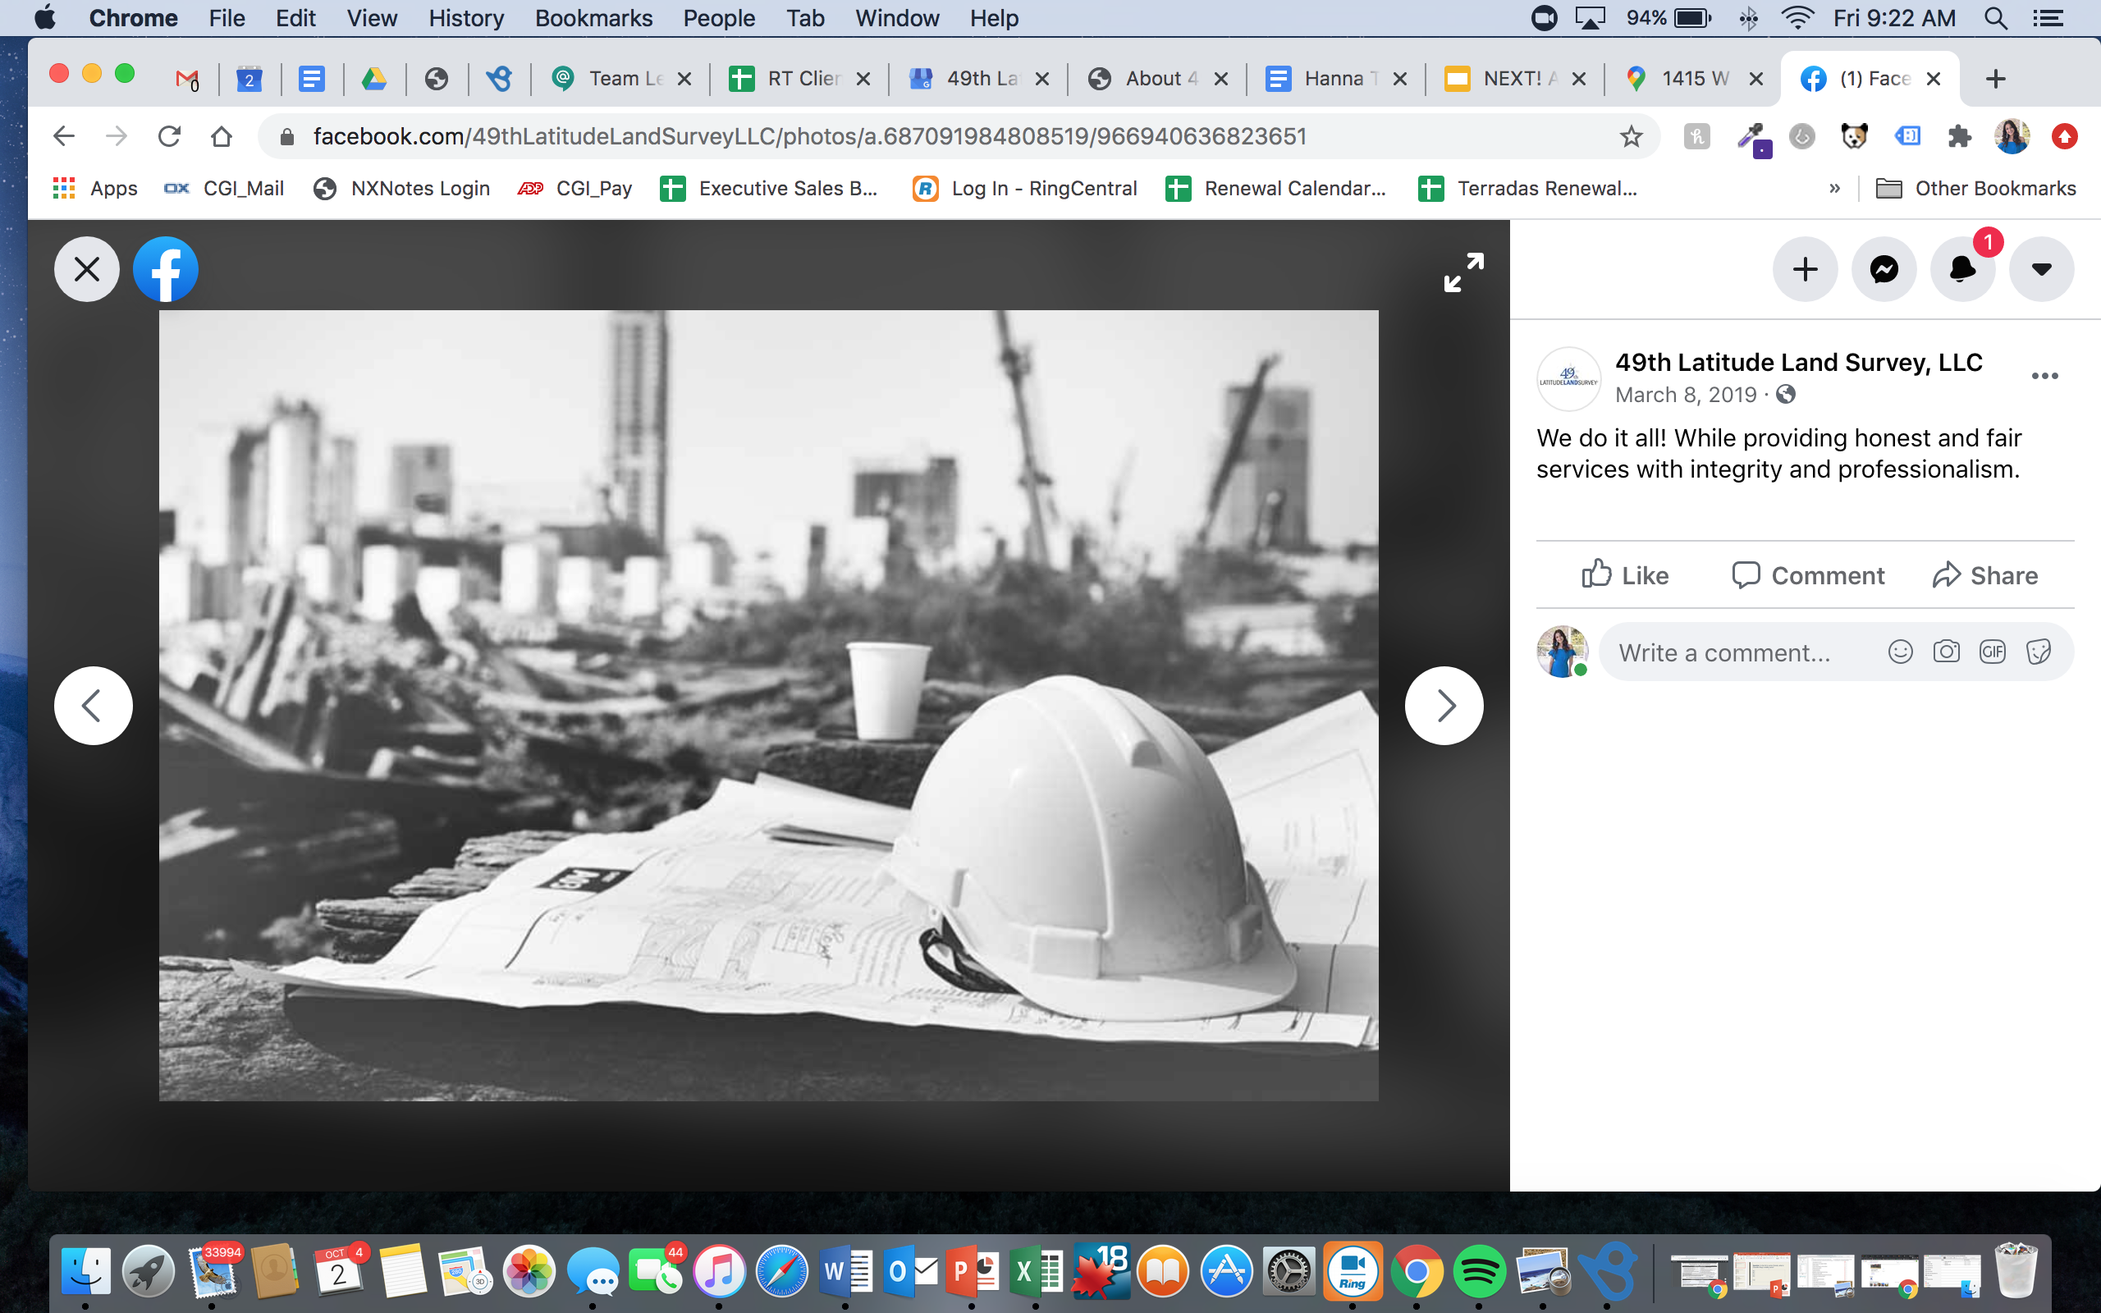Screen dimensions: 2101x1313
Task: Show the previous photo
Action: (x=93, y=705)
